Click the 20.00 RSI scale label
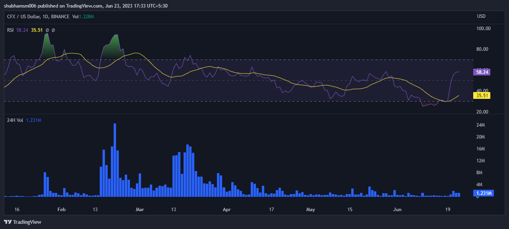The image size is (509, 229). pos(482,112)
